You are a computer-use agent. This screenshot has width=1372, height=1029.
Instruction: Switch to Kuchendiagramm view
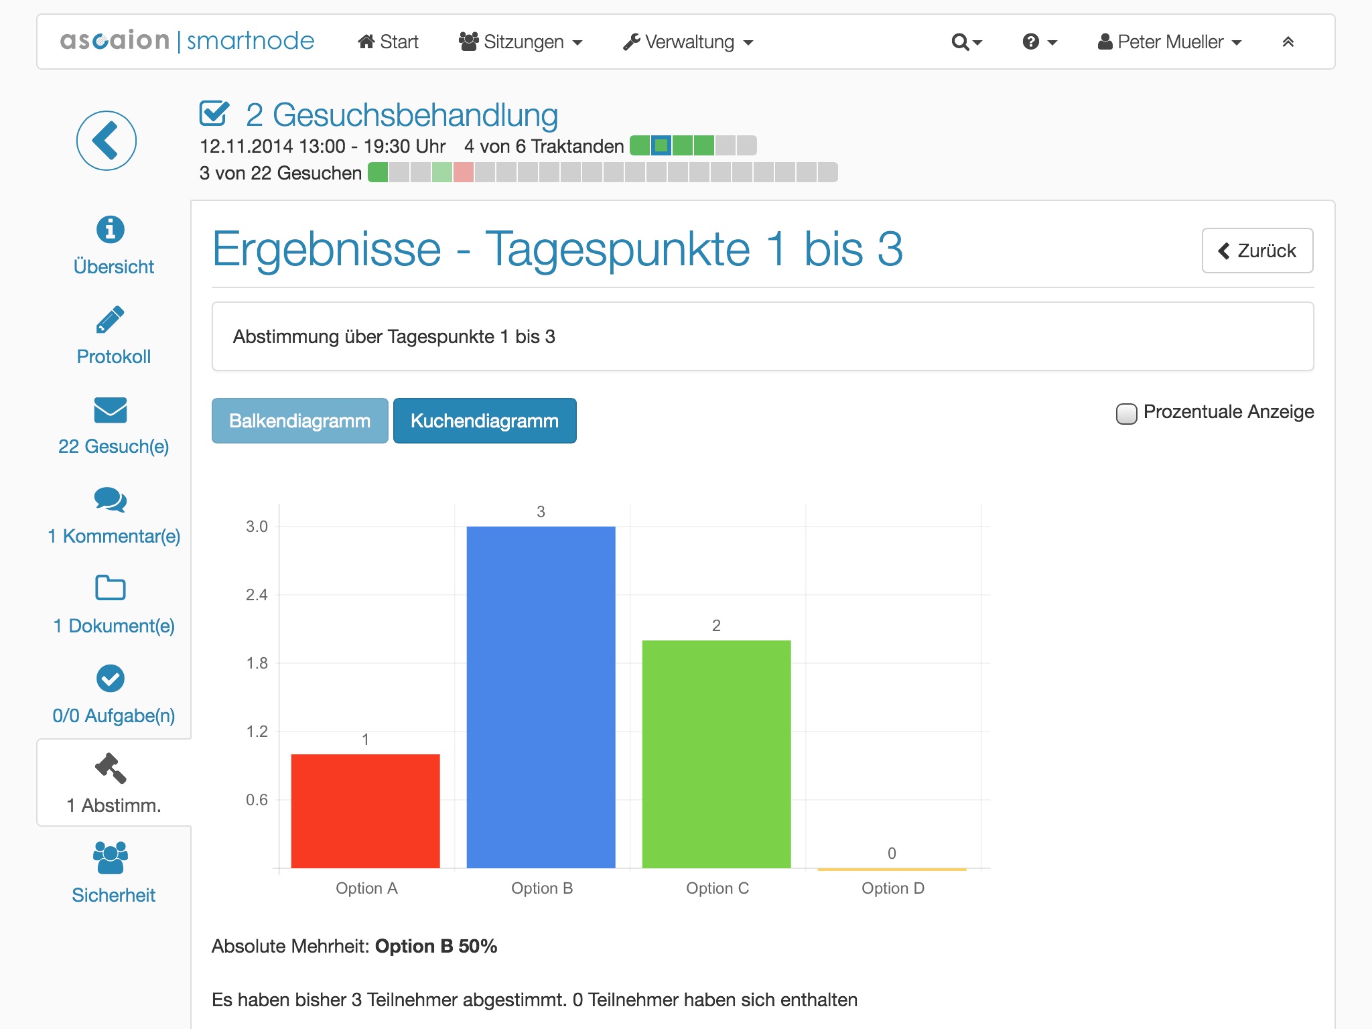[x=485, y=421]
